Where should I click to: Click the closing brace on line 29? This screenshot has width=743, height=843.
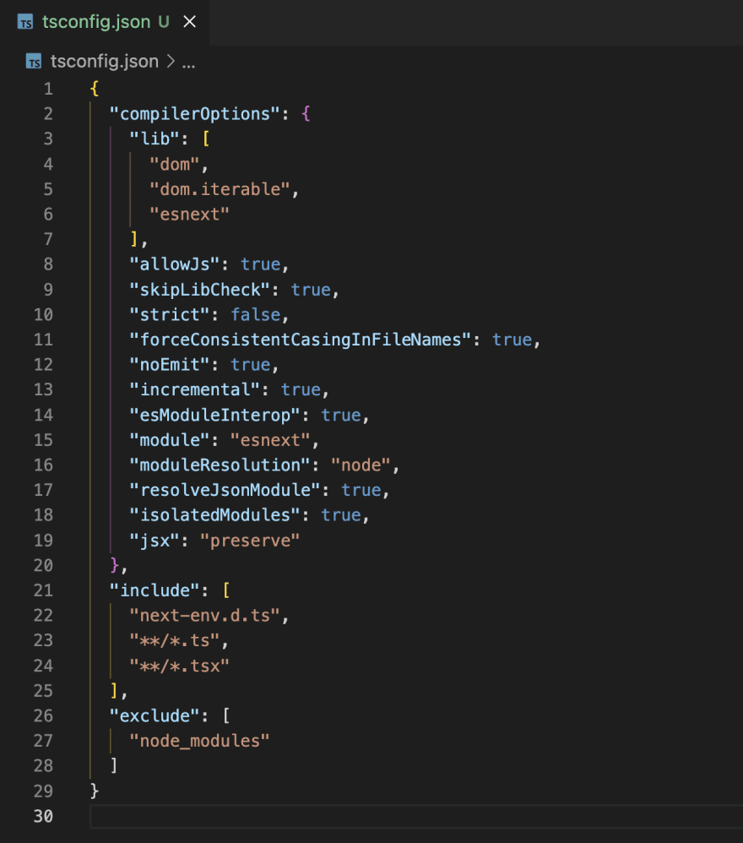(x=95, y=791)
